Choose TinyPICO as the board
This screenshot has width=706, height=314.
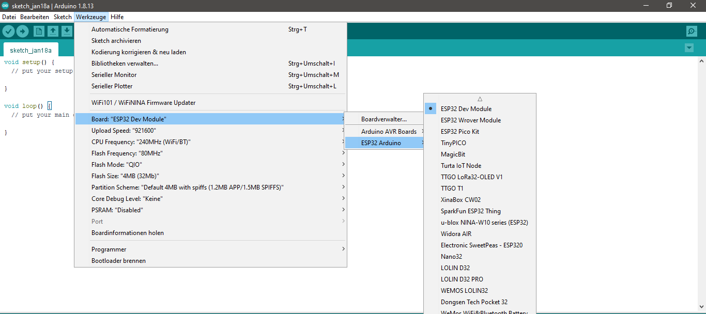pos(453,143)
